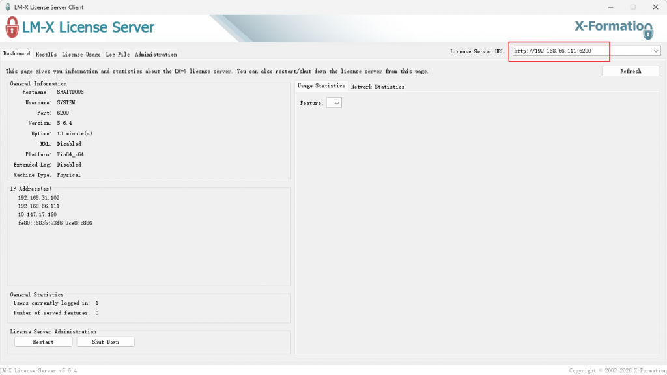The image size is (667, 375).
Task: Expand the License Server URL dropdown arrow
Action: (x=655, y=51)
